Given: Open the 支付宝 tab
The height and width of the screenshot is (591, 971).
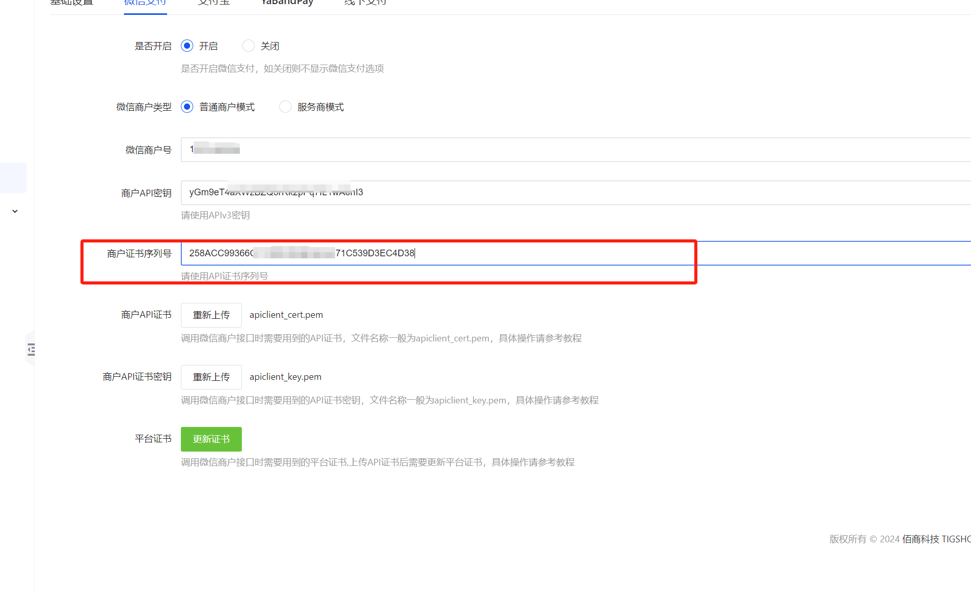Looking at the screenshot, I should 214,3.
